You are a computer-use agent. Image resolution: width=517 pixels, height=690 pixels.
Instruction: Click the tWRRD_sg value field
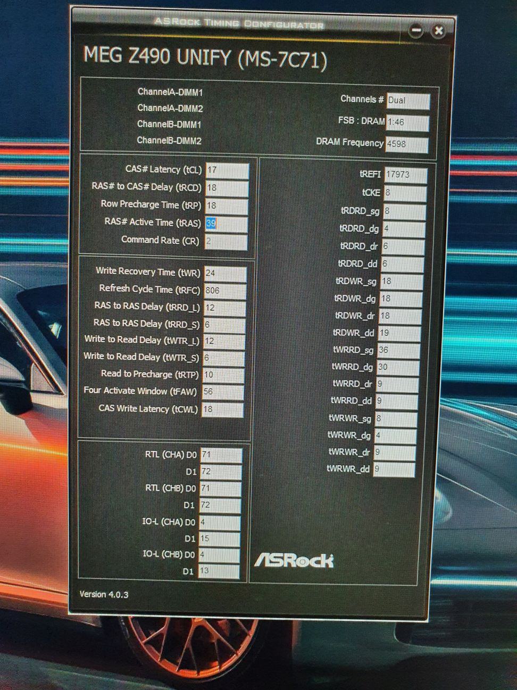point(399,350)
